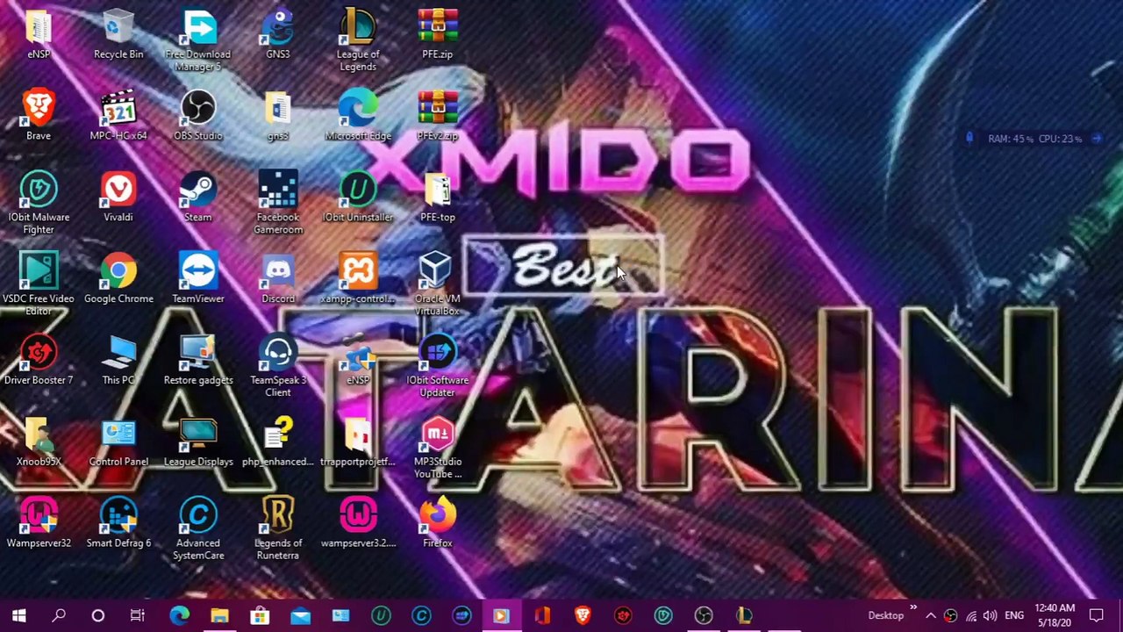Expand the Desktop toolbar double chevron
Viewport: 1123px width, 632px height.
coord(912,608)
